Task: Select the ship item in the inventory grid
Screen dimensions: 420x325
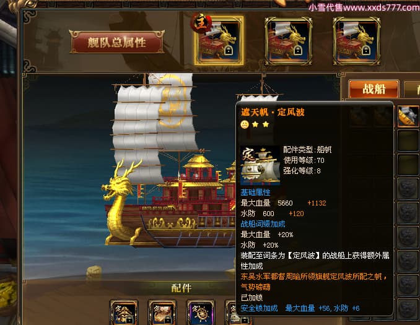Action: [x=408, y=116]
